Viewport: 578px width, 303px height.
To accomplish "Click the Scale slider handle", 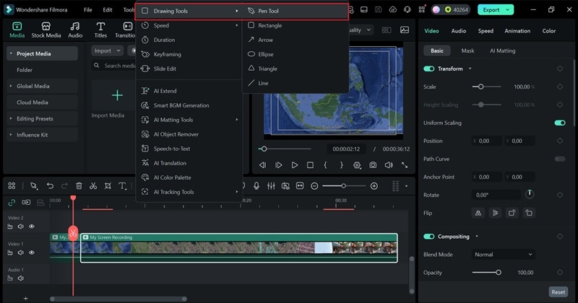I will pos(480,87).
